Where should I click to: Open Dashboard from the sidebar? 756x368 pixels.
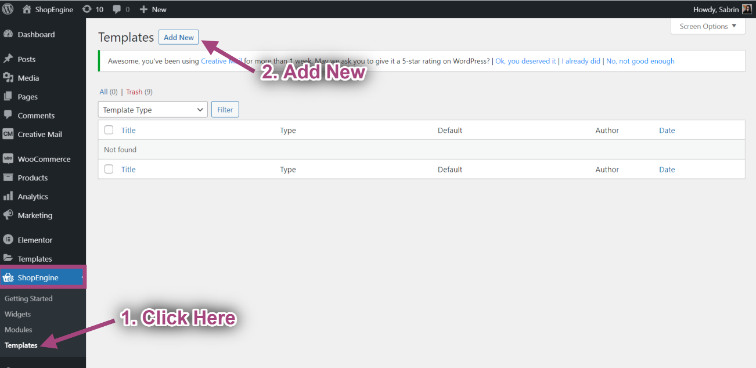tap(36, 35)
